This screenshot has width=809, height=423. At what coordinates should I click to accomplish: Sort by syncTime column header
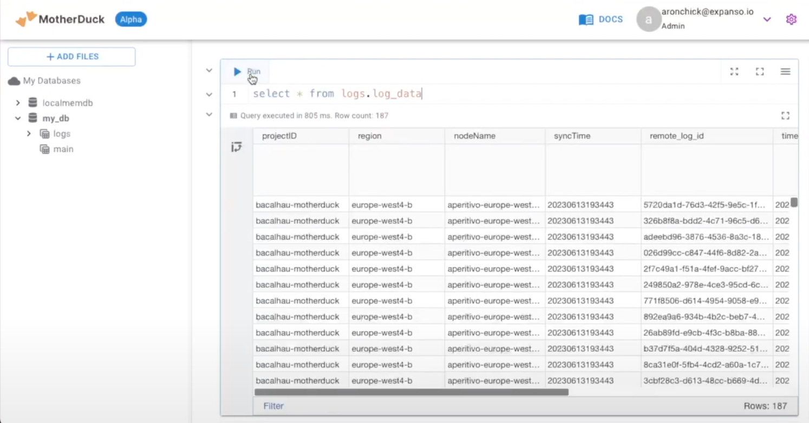tap(593, 136)
